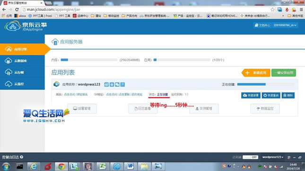Open the 产品方向 bookmark folder
This screenshot has height=171, width=305.
coord(130,16)
